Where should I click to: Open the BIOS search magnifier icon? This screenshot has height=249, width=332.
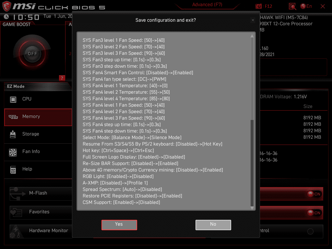point(292,6)
